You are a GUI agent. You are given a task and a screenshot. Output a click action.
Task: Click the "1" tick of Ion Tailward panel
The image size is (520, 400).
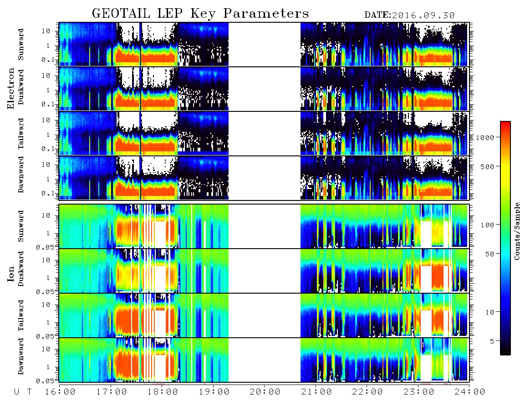point(48,323)
